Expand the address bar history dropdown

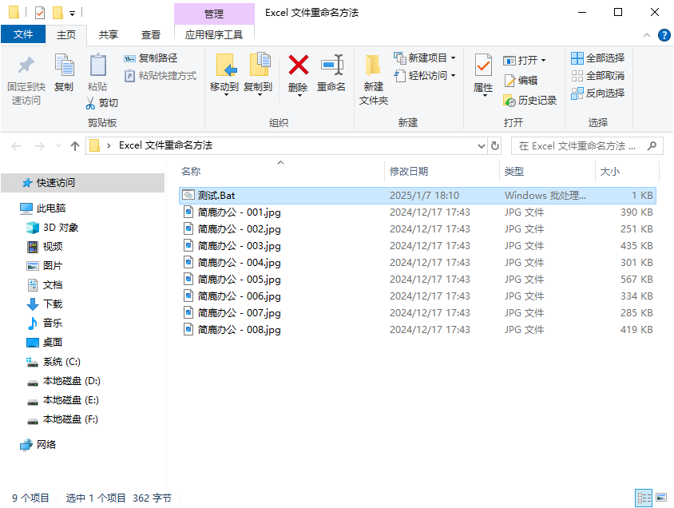(480, 145)
